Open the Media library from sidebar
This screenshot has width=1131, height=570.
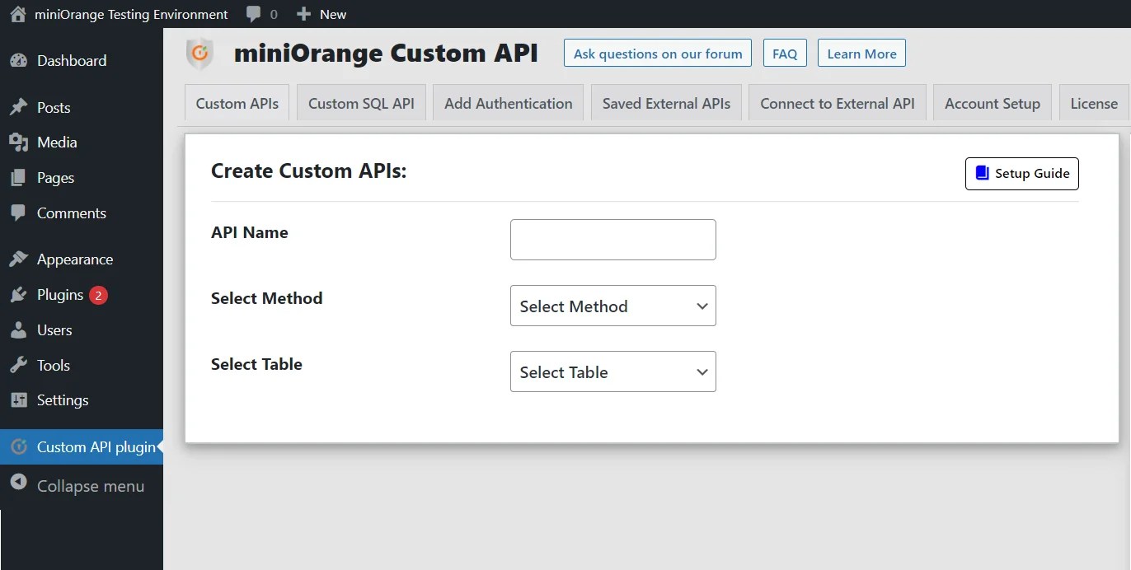coord(19,142)
